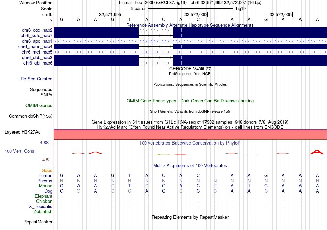This screenshot has height=230, width=327.
Task: Click the large red PhyloP peak at right
Action: click(x=317, y=152)
